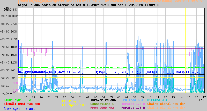Click the '12' hour tick label
The width and height of the screenshot is (207, 111).
click(x=165, y=97)
